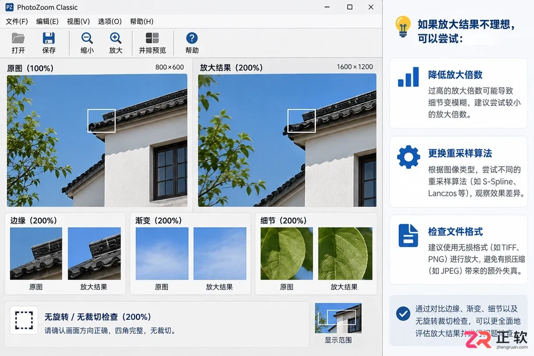
Task: Minimize the PhotoZoom Classic window
Action: pos(327,7)
